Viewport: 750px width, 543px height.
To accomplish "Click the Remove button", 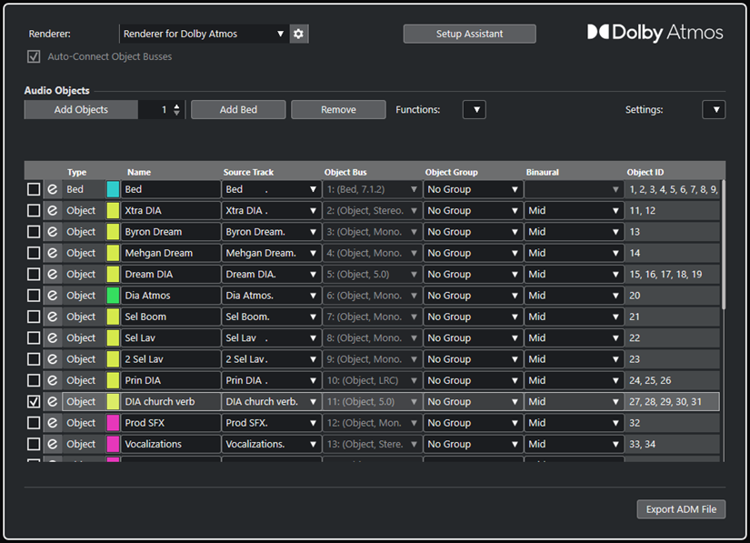I will [x=338, y=109].
